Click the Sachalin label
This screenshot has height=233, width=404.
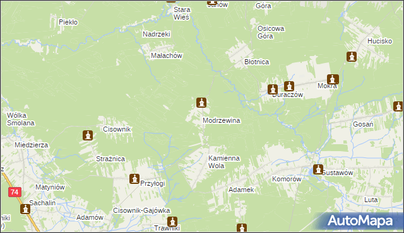(x=42, y=203)
